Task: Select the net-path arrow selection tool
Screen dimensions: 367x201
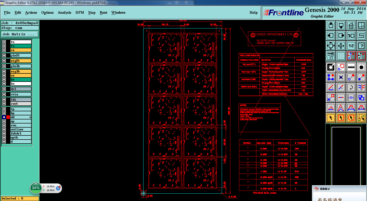Action: coord(361,118)
